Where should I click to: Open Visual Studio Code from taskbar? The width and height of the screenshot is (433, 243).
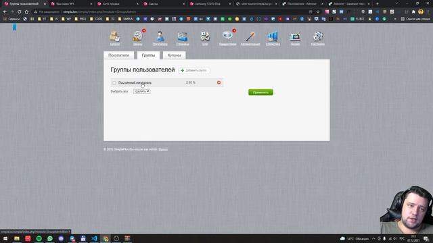[x=94, y=238]
